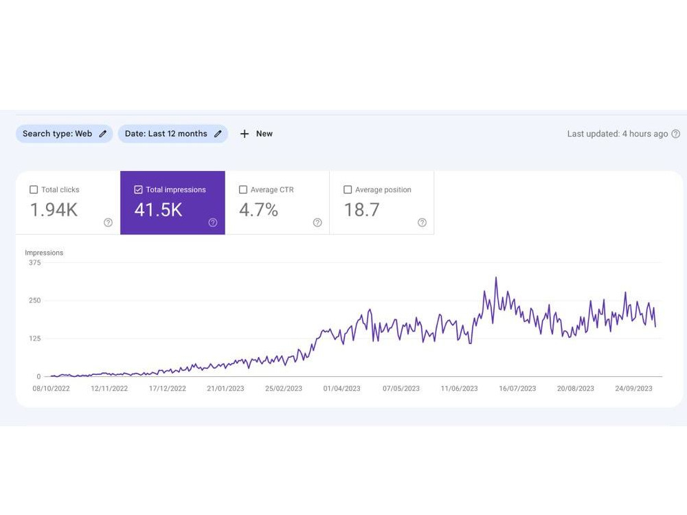Click the highest peak on impressions chart

click(x=496, y=277)
